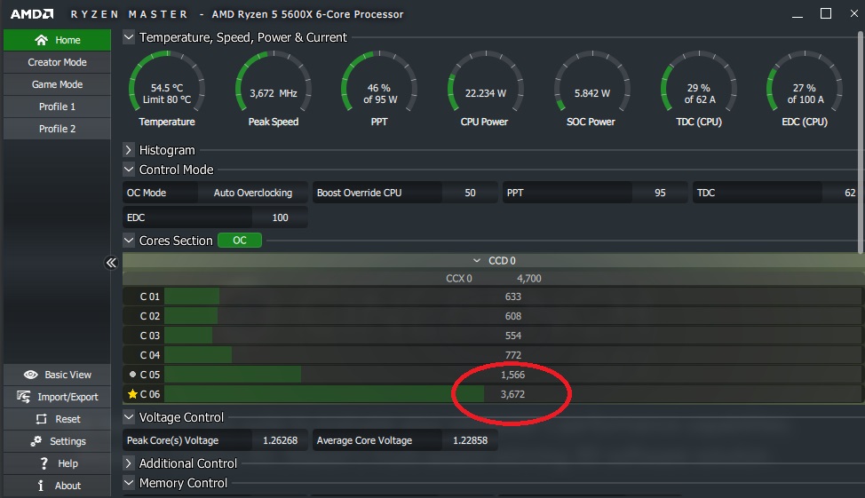Collapse the Voltage Control section
865x498 pixels.
click(129, 417)
